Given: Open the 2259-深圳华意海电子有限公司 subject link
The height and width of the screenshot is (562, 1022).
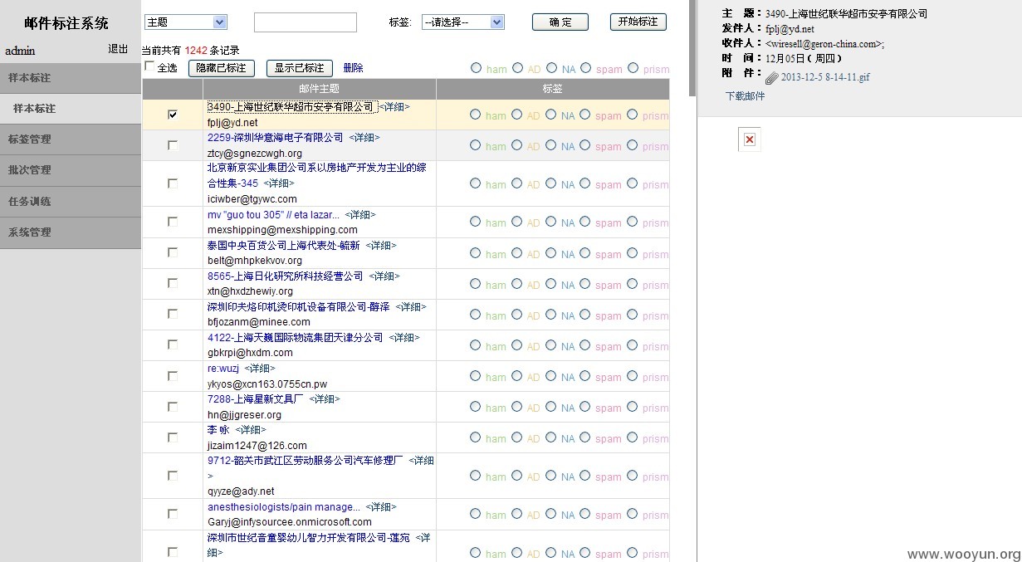Looking at the screenshot, I should point(275,138).
